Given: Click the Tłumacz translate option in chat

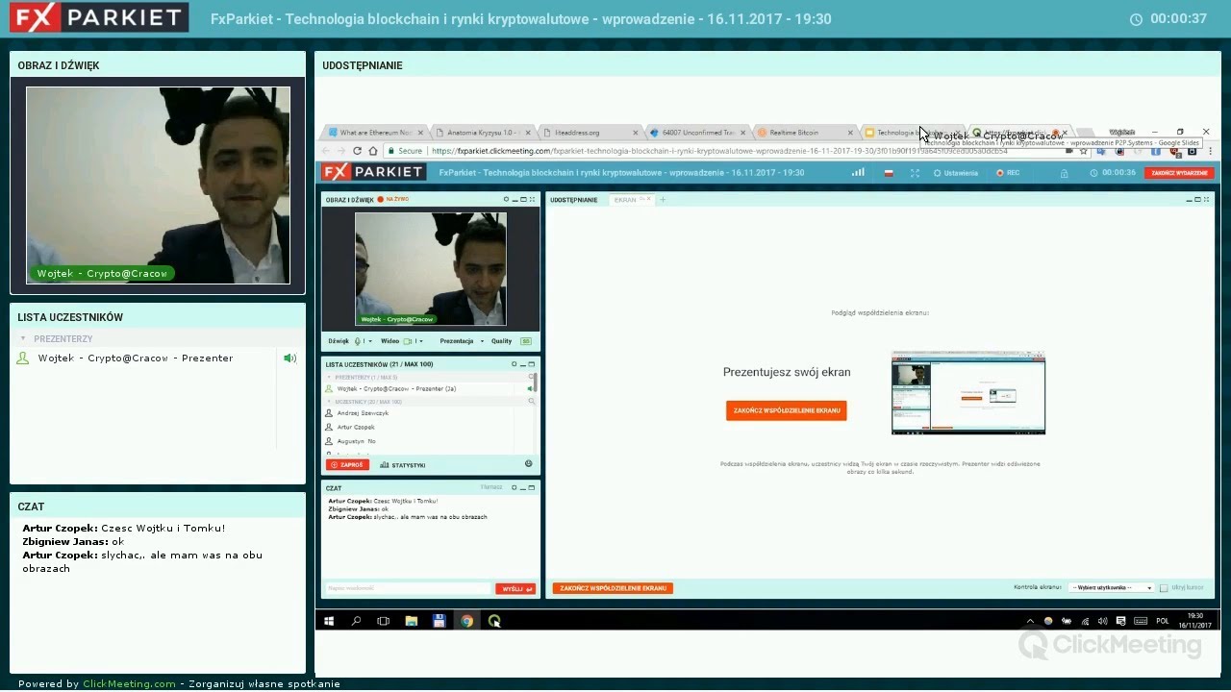Looking at the screenshot, I should coord(491,487).
